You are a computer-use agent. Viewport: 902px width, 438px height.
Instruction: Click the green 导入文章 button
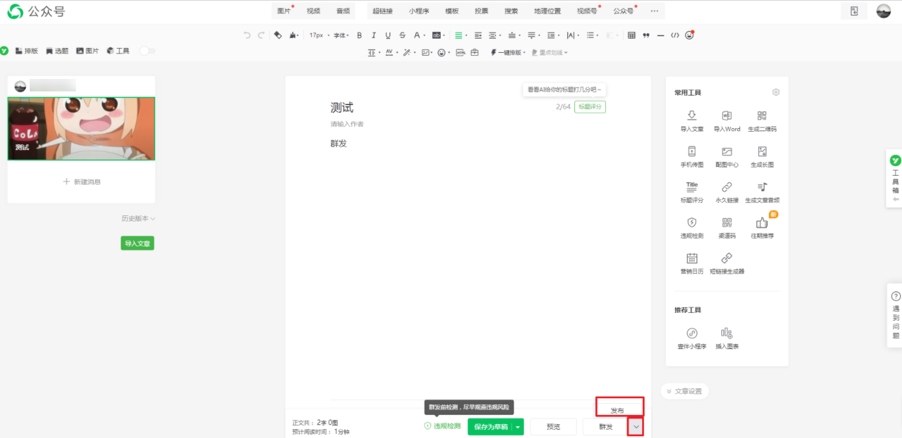click(x=137, y=243)
